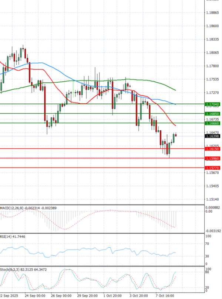
Task: Click the 1.16660 green price label
Action: point(213,124)
